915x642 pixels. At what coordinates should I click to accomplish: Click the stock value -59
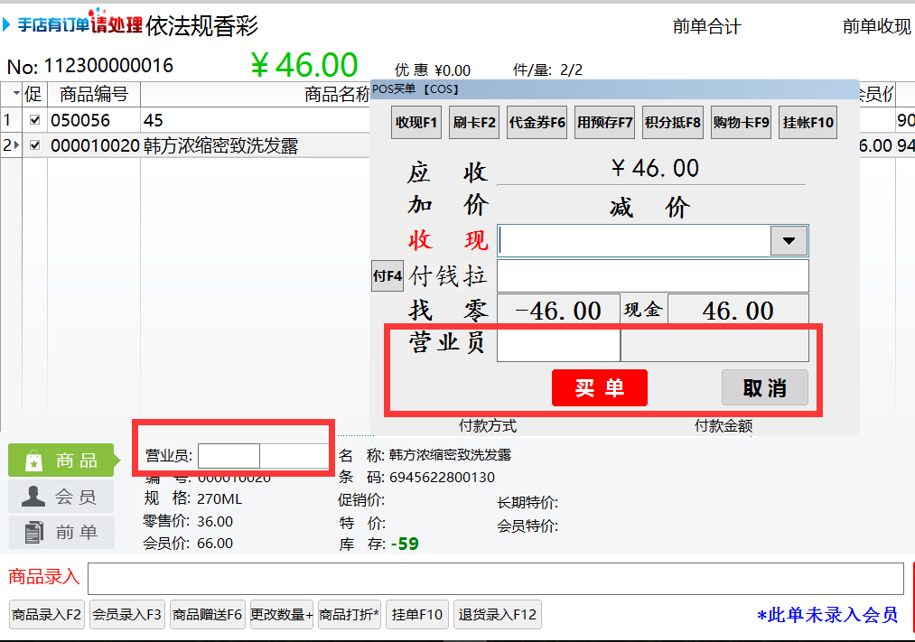point(405,544)
